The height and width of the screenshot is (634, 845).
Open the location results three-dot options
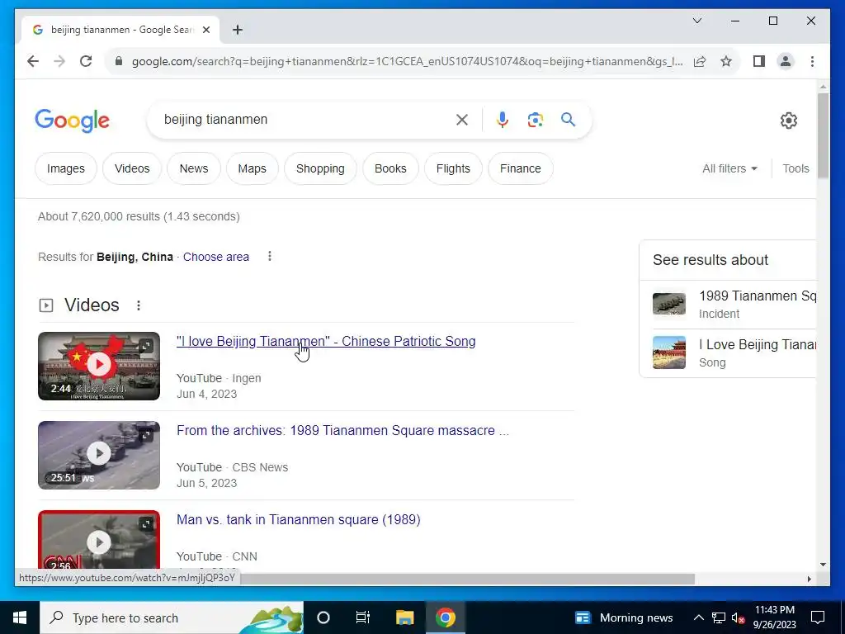click(x=270, y=257)
